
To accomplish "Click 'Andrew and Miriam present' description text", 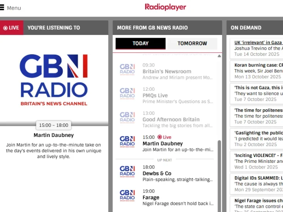I will coord(178,77).
